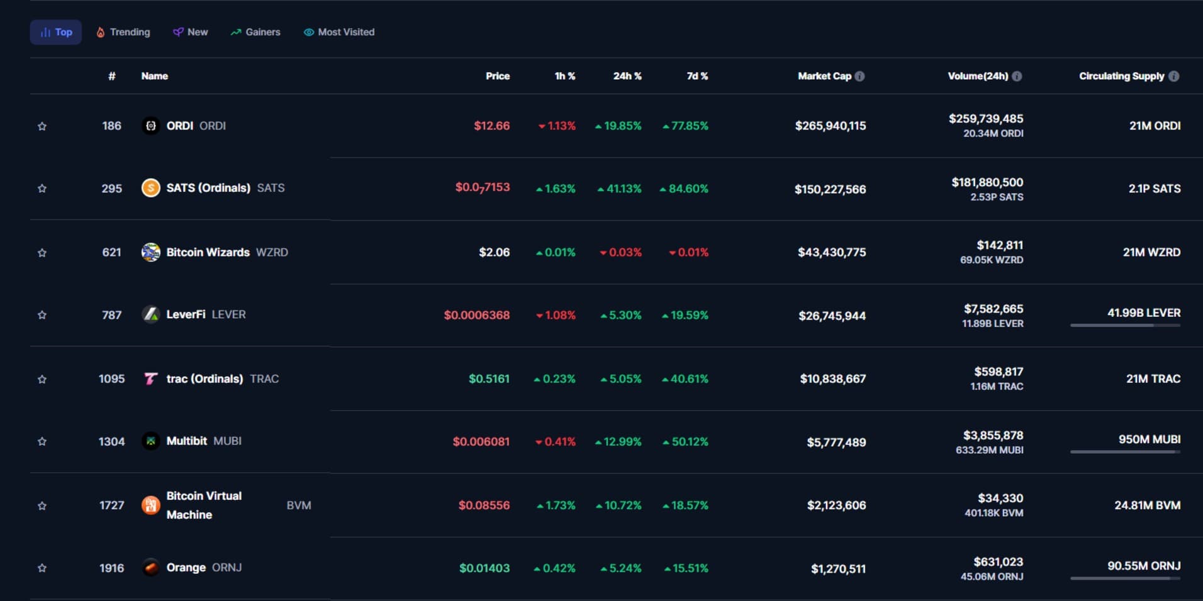Click the ORDI coin logo

[x=150, y=126]
